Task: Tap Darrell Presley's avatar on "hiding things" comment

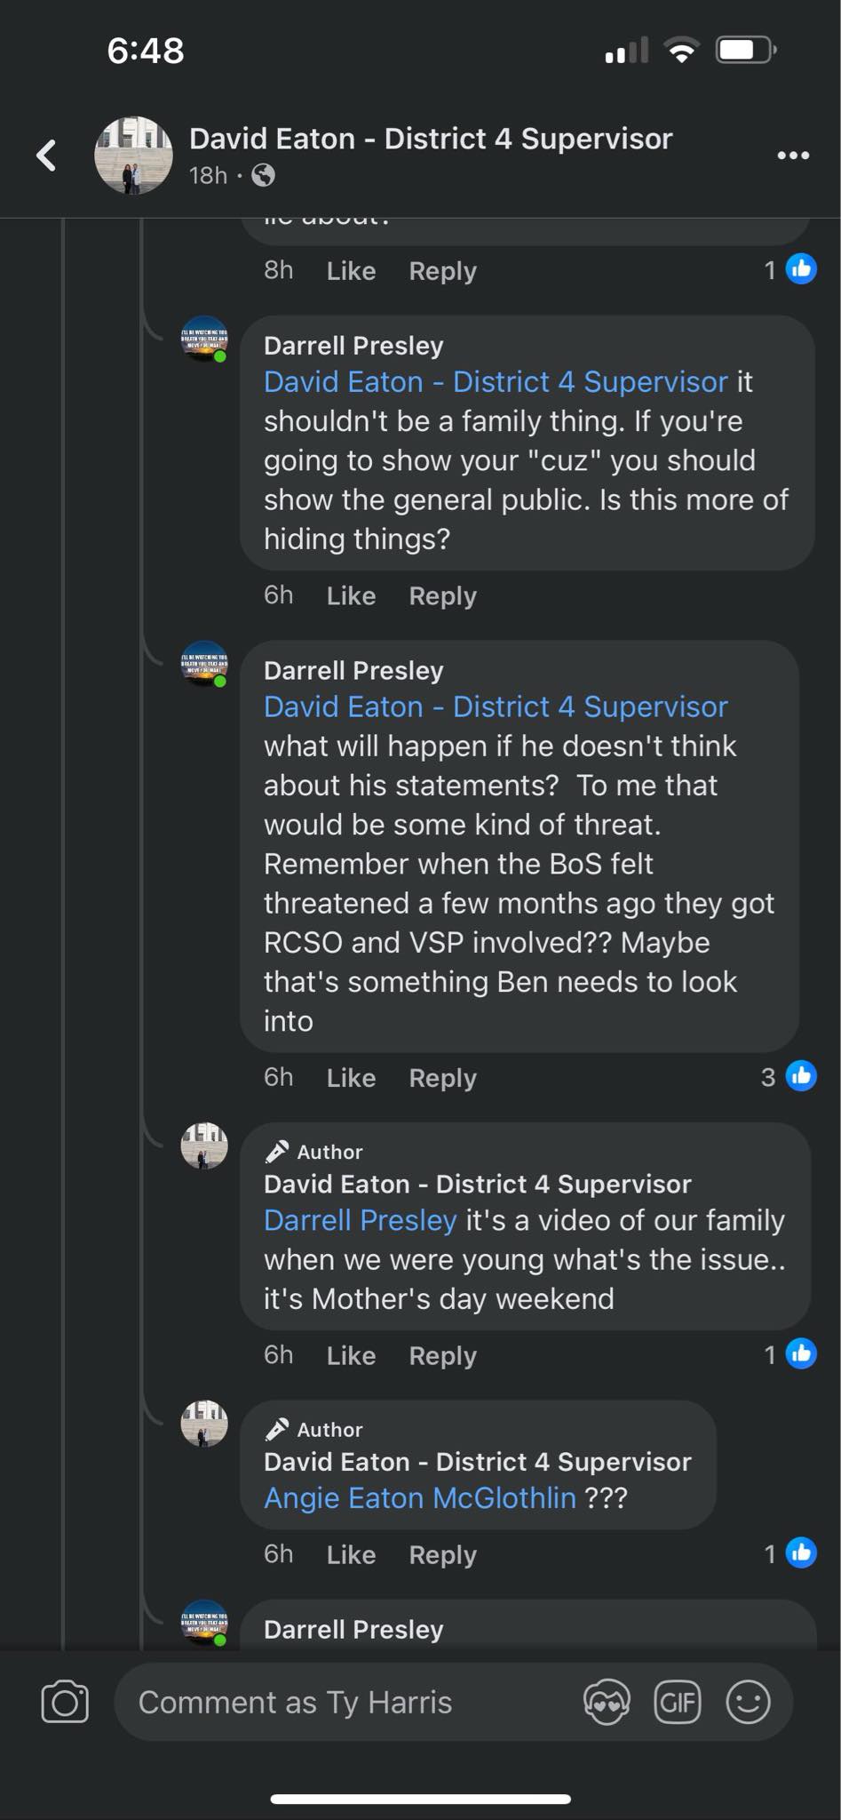Action: (x=203, y=339)
